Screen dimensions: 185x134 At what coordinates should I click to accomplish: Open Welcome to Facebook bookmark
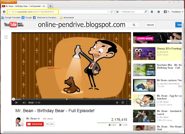click(x=46, y=18)
